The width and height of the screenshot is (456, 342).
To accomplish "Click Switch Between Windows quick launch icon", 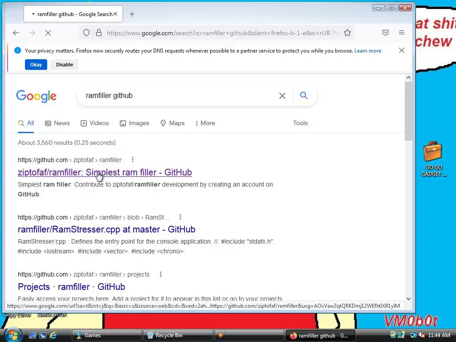I will click(42, 335).
